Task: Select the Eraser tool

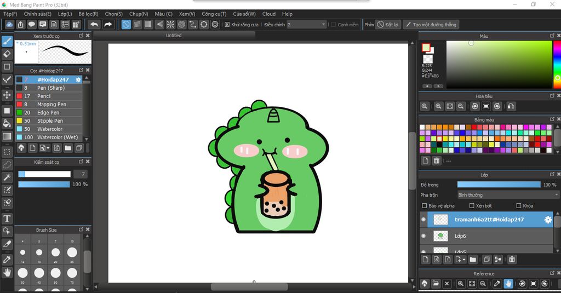Action: click(x=7, y=54)
